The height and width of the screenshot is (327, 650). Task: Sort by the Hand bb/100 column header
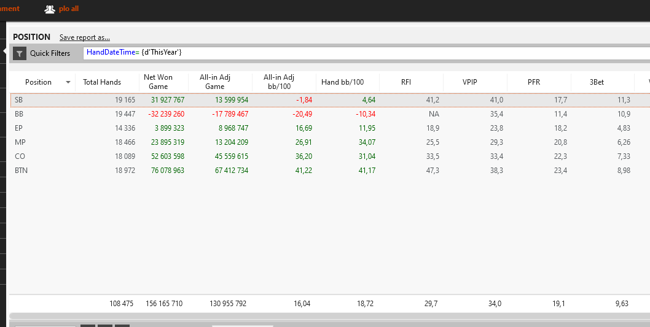coord(342,82)
